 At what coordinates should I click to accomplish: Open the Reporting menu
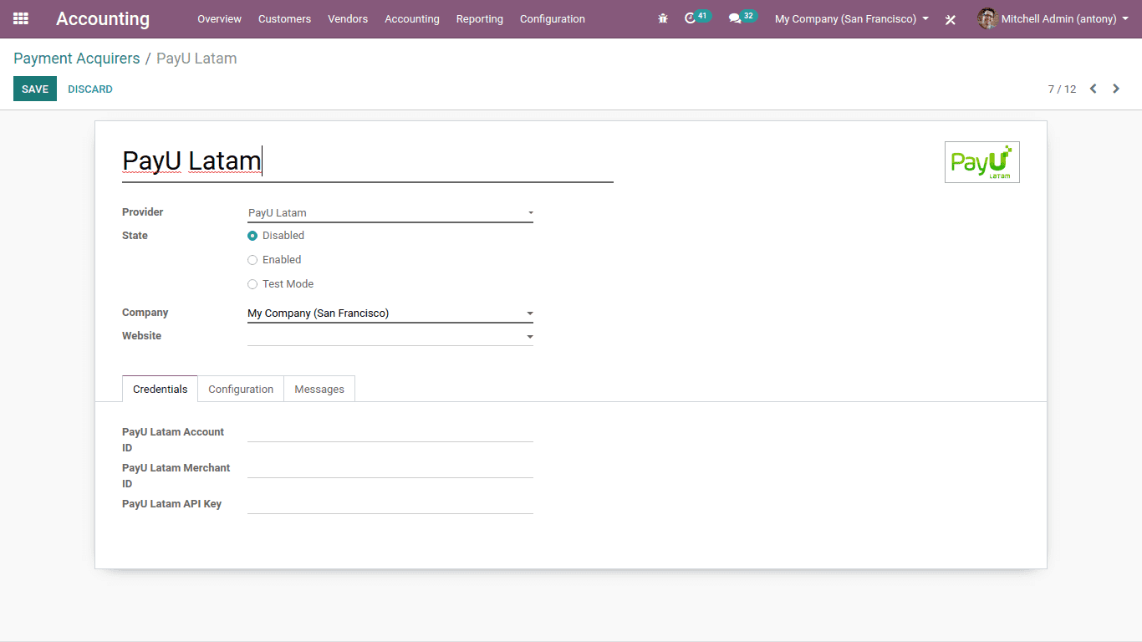480,18
